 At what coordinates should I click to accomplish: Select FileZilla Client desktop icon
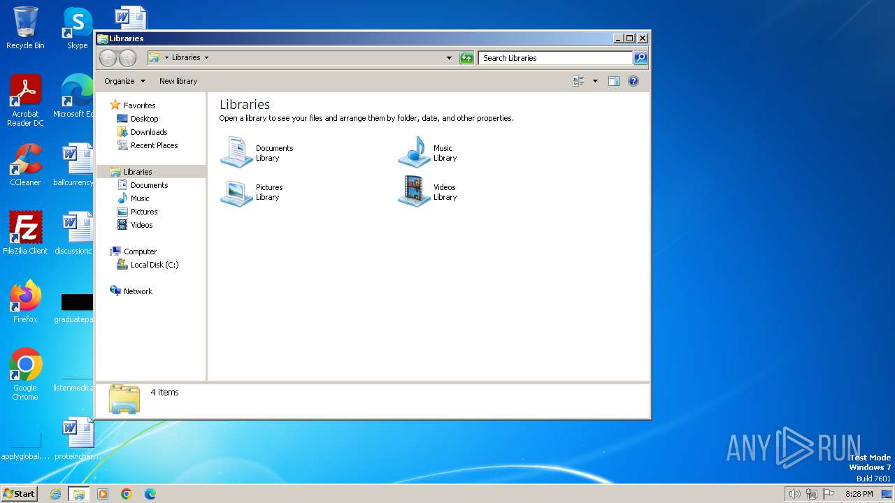[25, 233]
